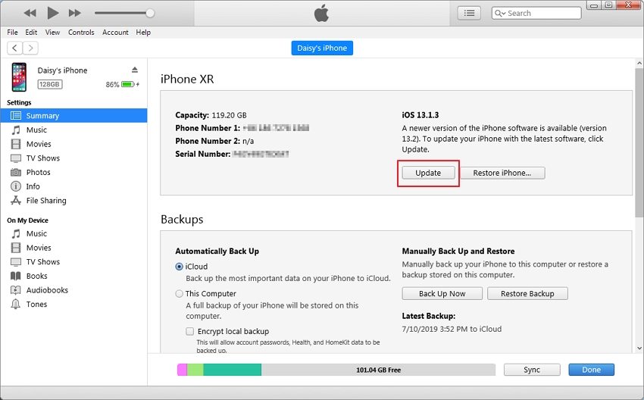This screenshot has width=644, height=400.
Task: Click the battery charge icon
Action: [x=128, y=84]
